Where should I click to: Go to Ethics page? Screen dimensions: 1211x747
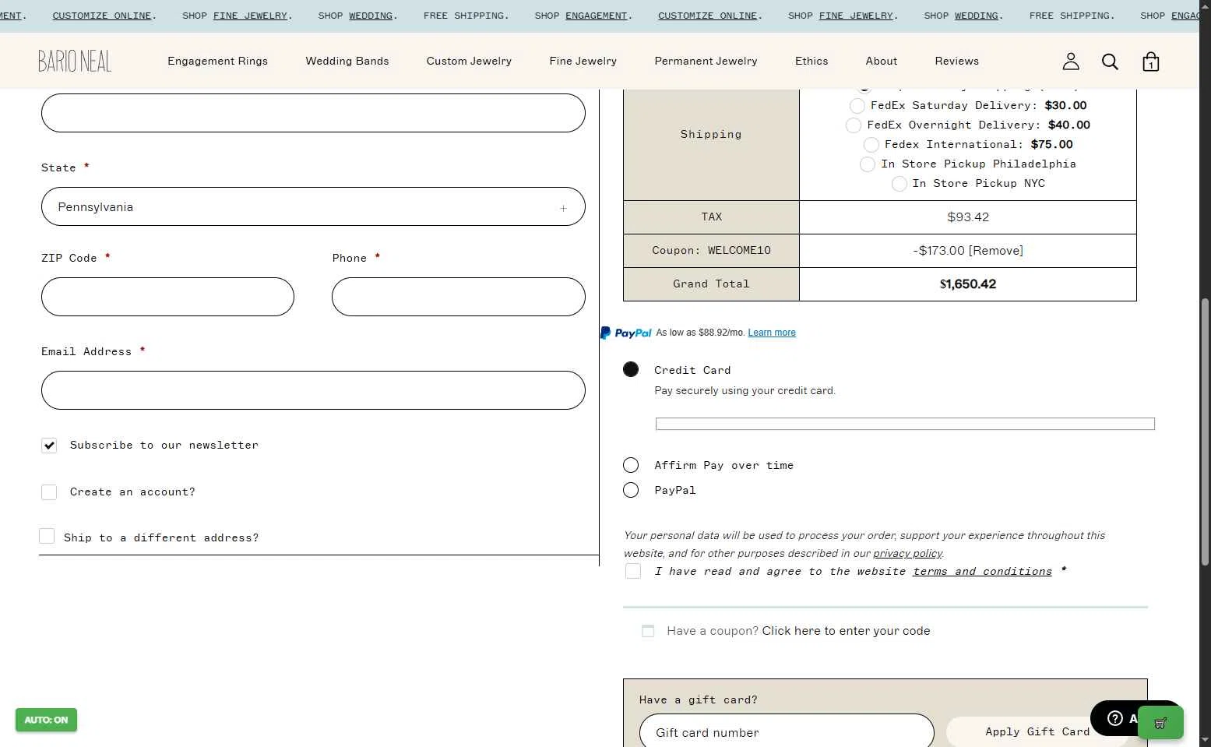pos(811,61)
